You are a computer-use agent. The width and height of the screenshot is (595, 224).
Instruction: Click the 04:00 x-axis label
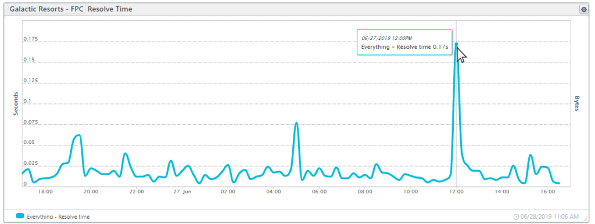coord(274,192)
